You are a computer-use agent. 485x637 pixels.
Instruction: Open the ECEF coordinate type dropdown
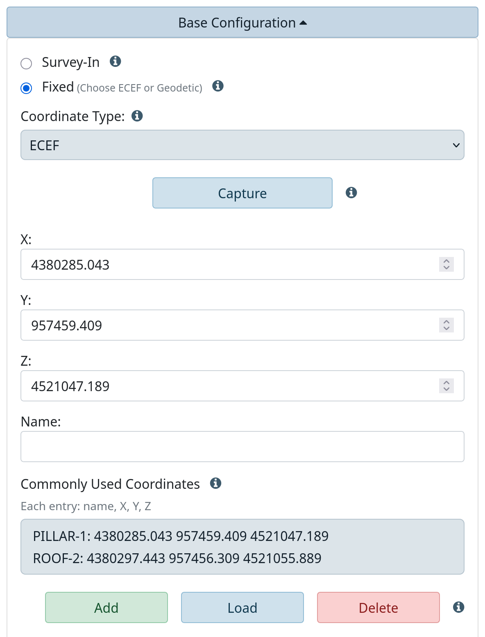click(242, 145)
